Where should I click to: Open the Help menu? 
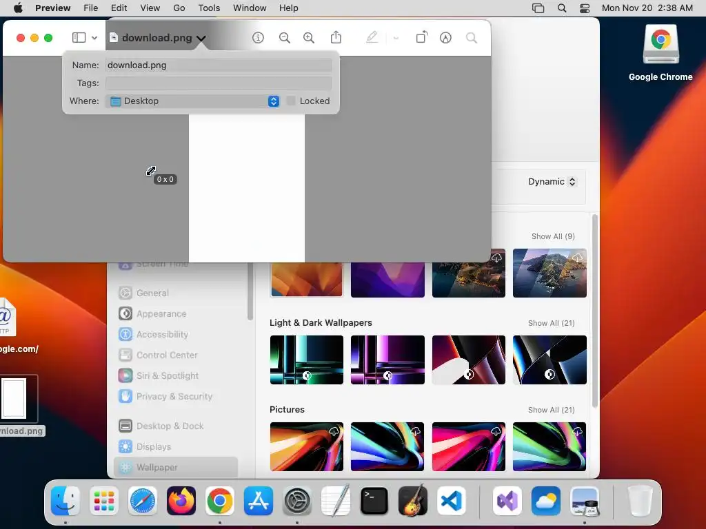tap(289, 8)
